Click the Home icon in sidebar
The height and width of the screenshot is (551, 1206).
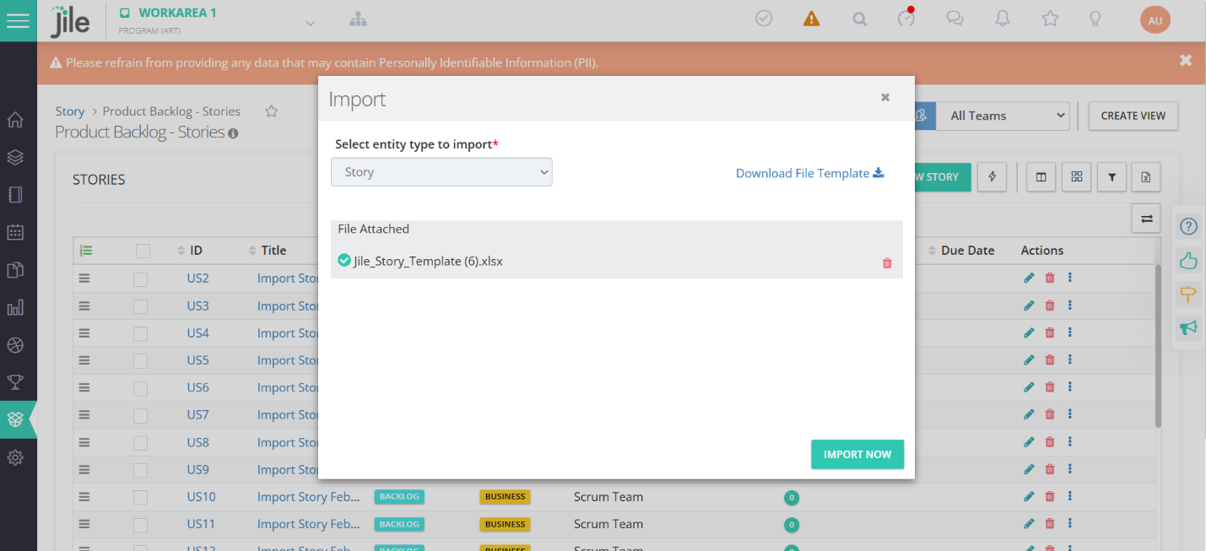15,120
